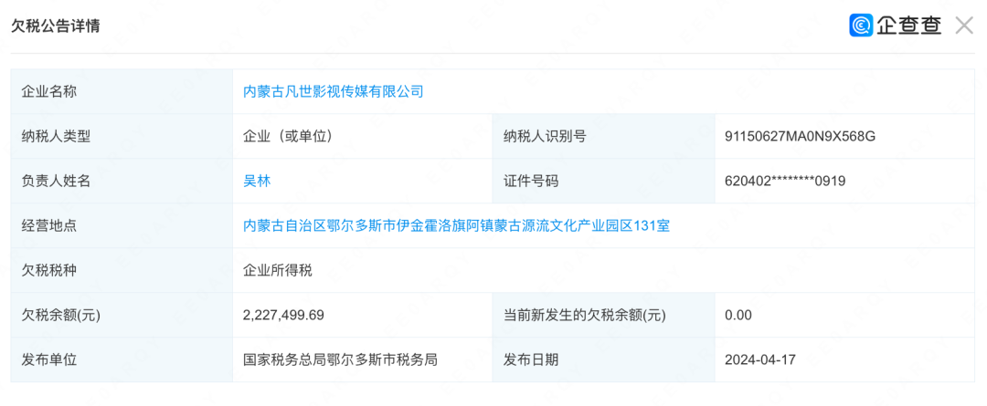This screenshot has width=987, height=406.
Task: Click the 企查查 logo icon
Action: click(x=861, y=26)
